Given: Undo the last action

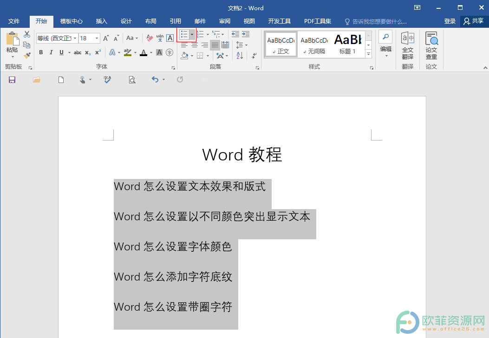Looking at the screenshot, I should pyautogui.click(x=155, y=80).
